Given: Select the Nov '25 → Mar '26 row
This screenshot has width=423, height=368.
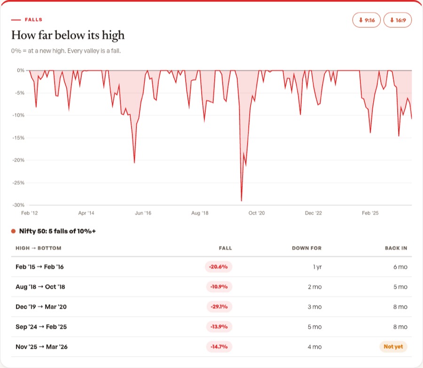Looking at the screenshot, I should [x=211, y=347].
